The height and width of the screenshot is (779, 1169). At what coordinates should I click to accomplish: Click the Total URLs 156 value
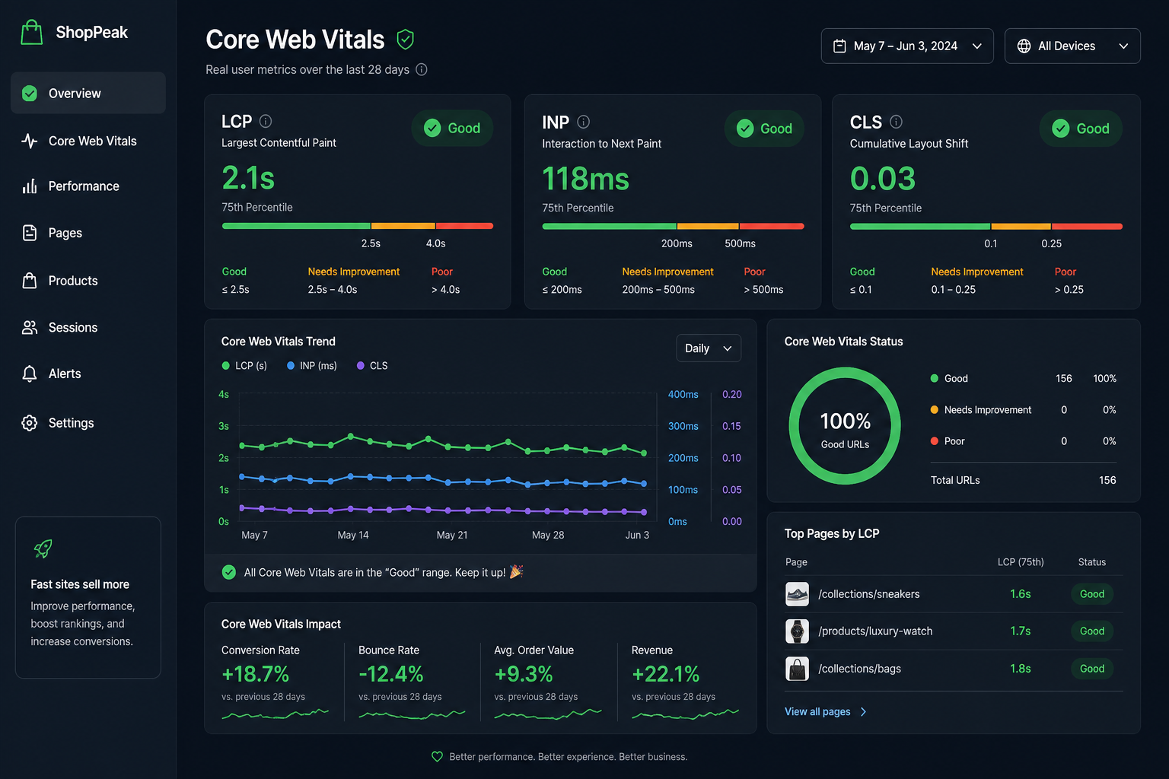(1107, 481)
